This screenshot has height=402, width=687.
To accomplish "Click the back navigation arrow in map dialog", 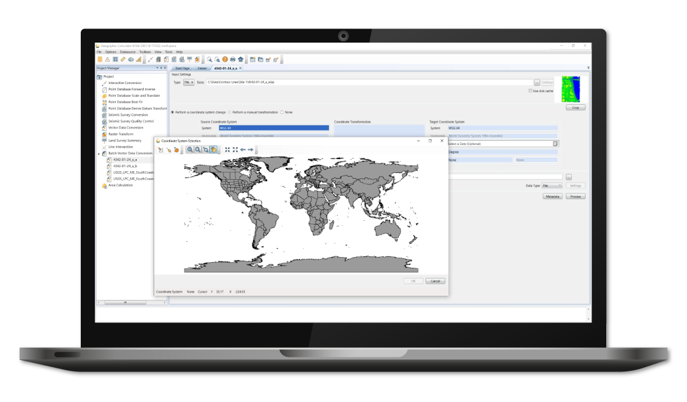I will click(x=243, y=149).
